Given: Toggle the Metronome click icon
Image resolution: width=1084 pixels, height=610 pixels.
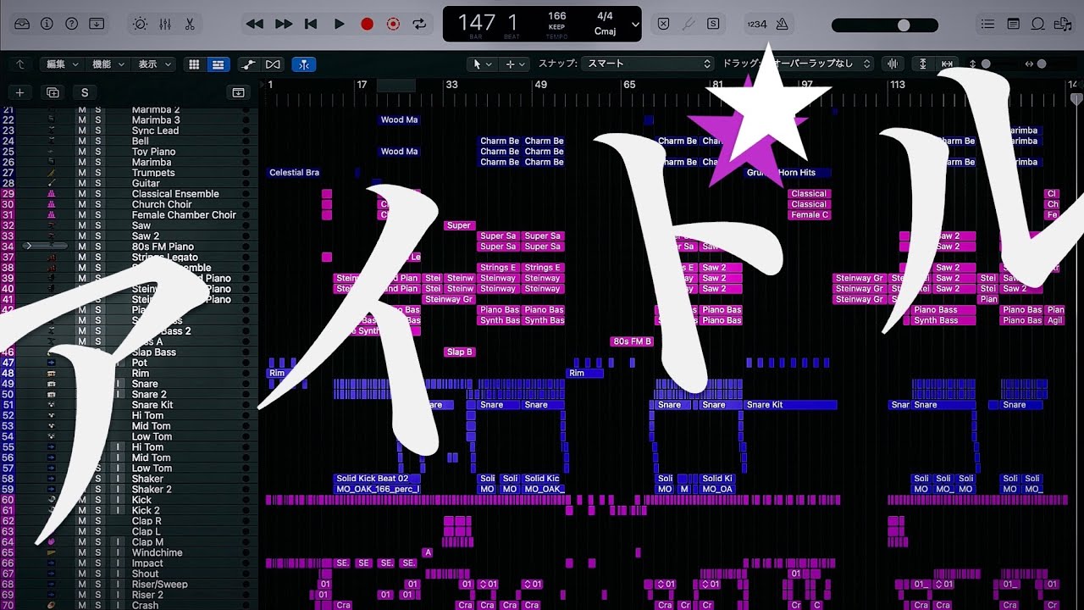Looking at the screenshot, I should coord(782,25).
